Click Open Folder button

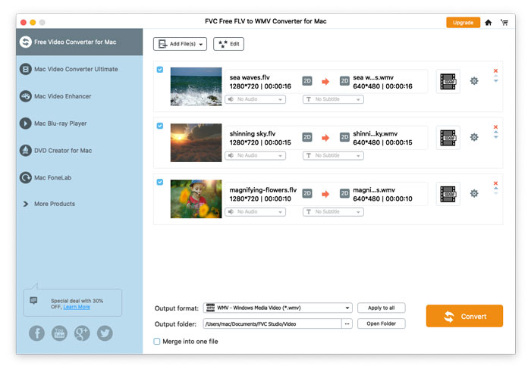click(x=382, y=324)
